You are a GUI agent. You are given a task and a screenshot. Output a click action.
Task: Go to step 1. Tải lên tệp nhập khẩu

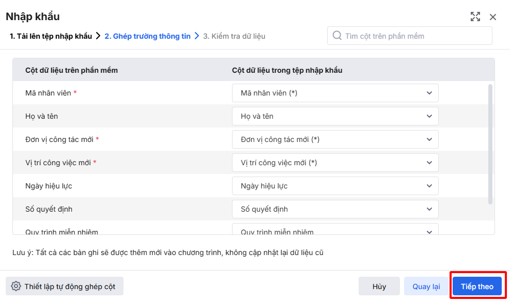point(51,36)
